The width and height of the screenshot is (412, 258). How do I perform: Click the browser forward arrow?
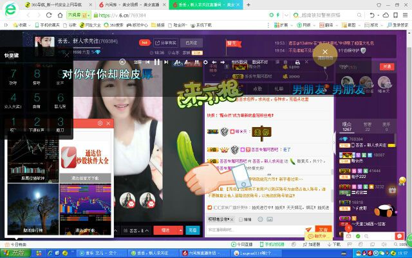(39, 15)
